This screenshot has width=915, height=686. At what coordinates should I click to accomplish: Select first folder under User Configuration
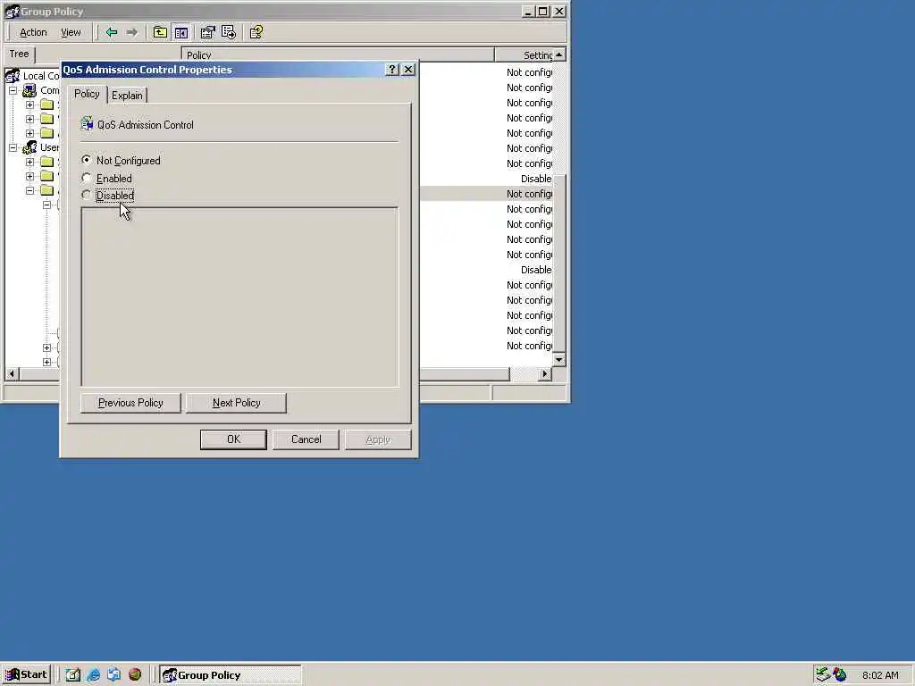tap(47, 162)
